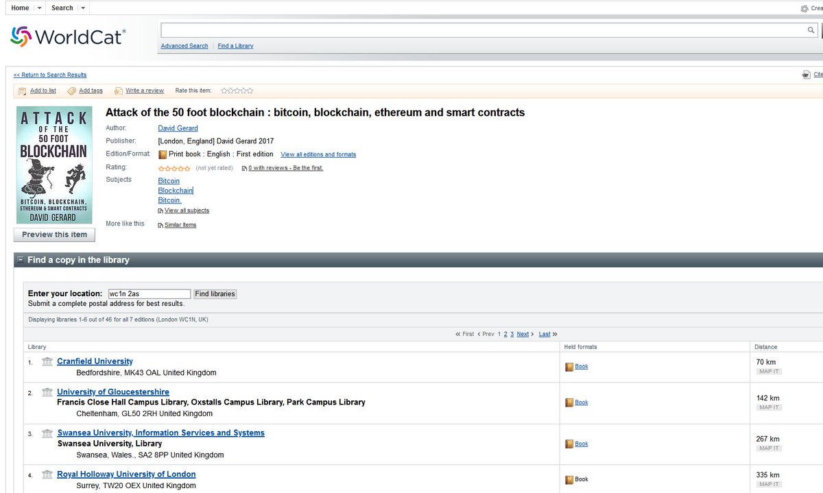Viewport: 823px width, 493px height.
Task: Click the library icon beside Cranfield University
Action: click(x=47, y=361)
